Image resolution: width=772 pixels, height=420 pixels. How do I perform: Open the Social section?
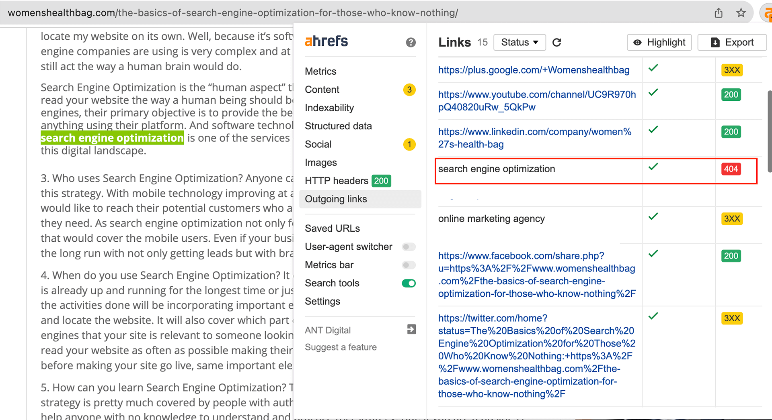point(318,144)
